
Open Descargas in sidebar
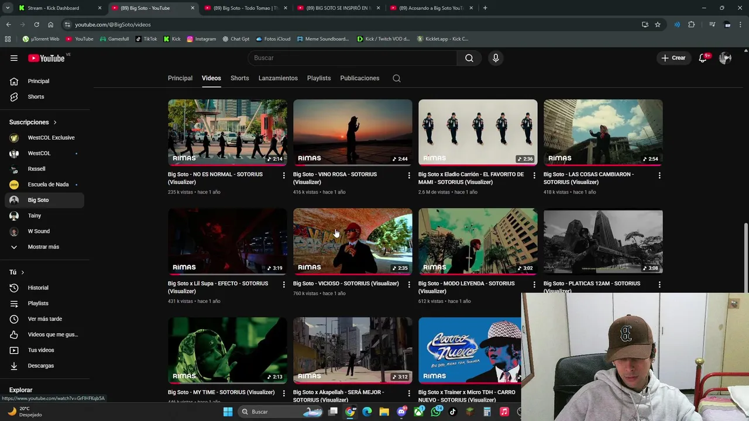(44, 366)
